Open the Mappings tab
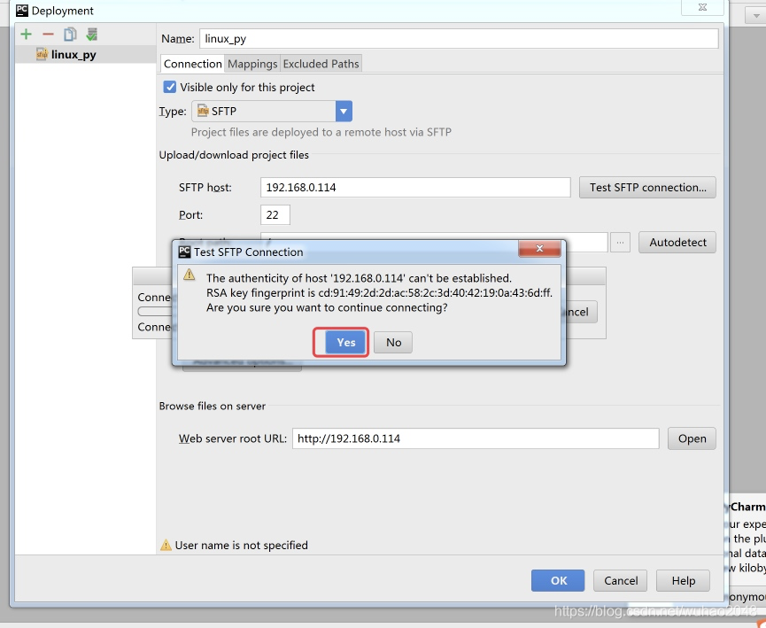This screenshot has width=766, height=628. 252,64
